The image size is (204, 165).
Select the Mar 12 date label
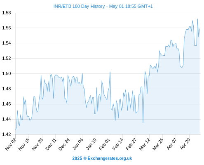point(145,144)
